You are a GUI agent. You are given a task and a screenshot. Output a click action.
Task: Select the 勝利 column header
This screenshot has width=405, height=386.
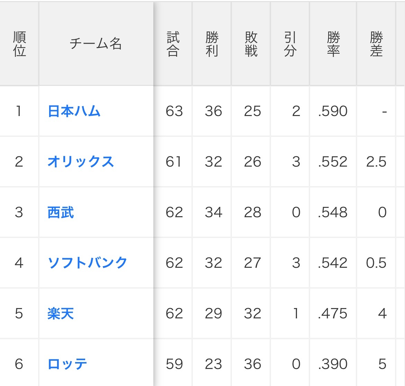pyautogui.click(x=212, y=44)
